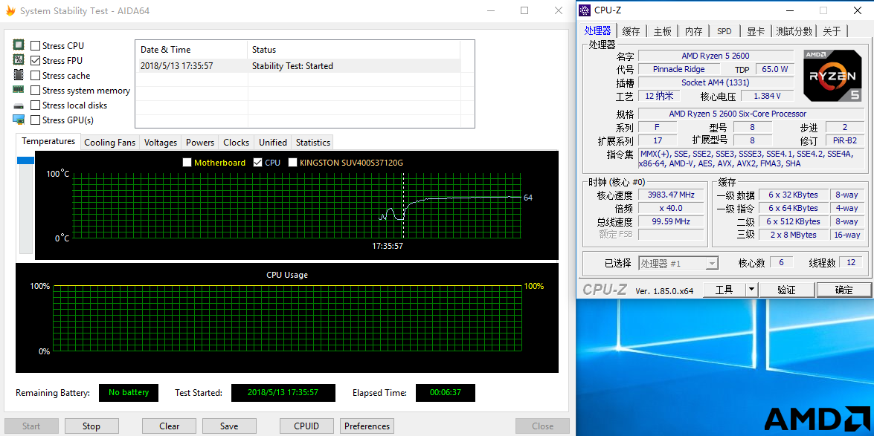Click the 验证 button in CPU-Z
The width and height of the screenshot is (874, 436).
(786, 290)
